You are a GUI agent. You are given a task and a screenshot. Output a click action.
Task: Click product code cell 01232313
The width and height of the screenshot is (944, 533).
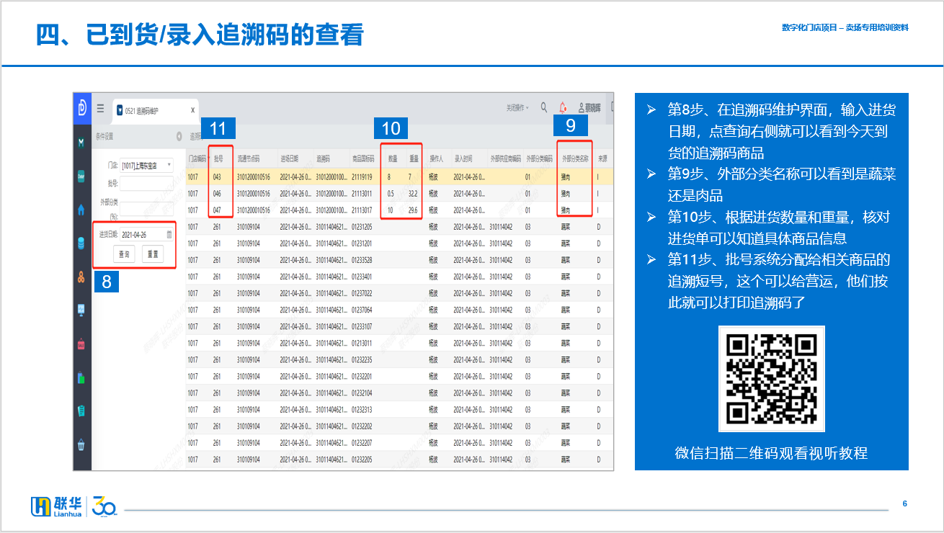[362, 410]
